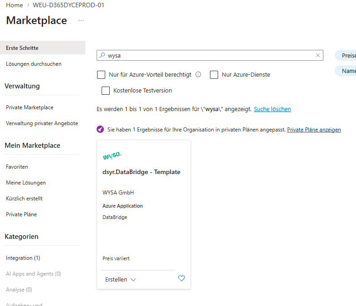The image size is (356, 306).
Task: Click Preis variiert text
Action: [116, 258]
